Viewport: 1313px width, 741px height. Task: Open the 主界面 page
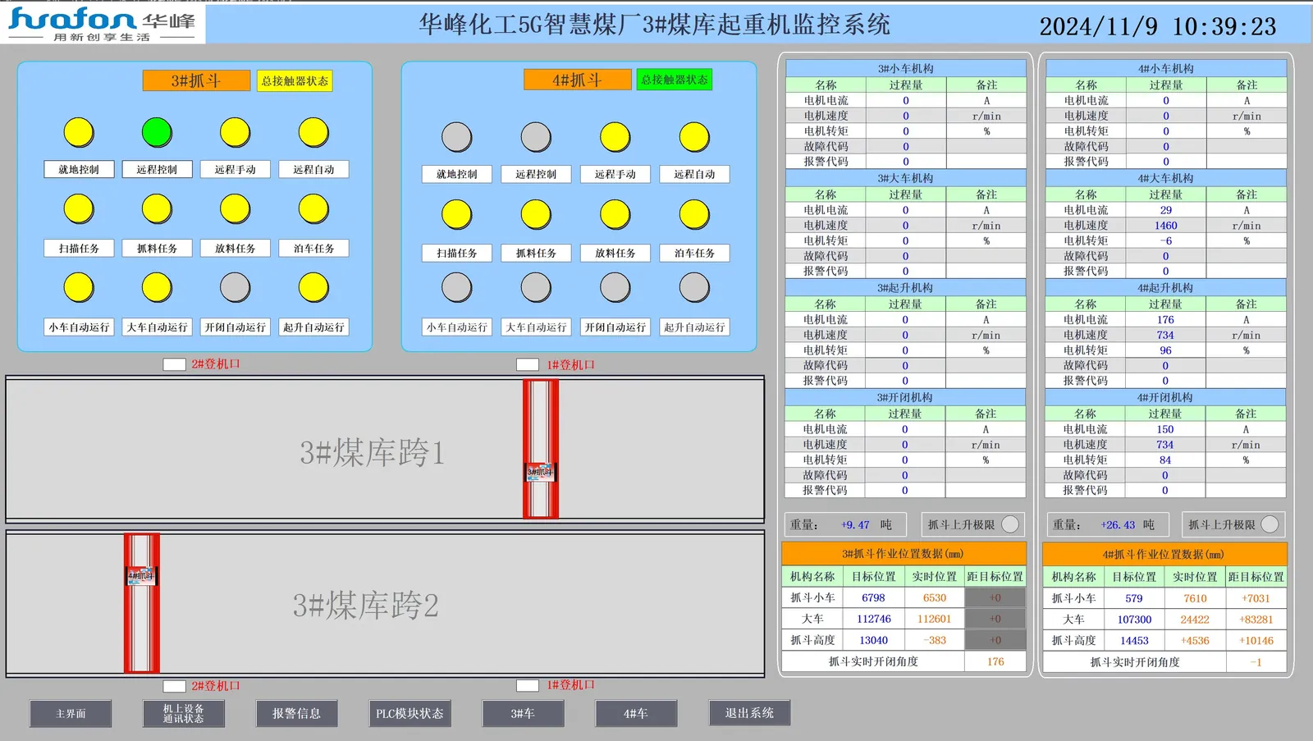pyautogui.click(x=71, y=714)
